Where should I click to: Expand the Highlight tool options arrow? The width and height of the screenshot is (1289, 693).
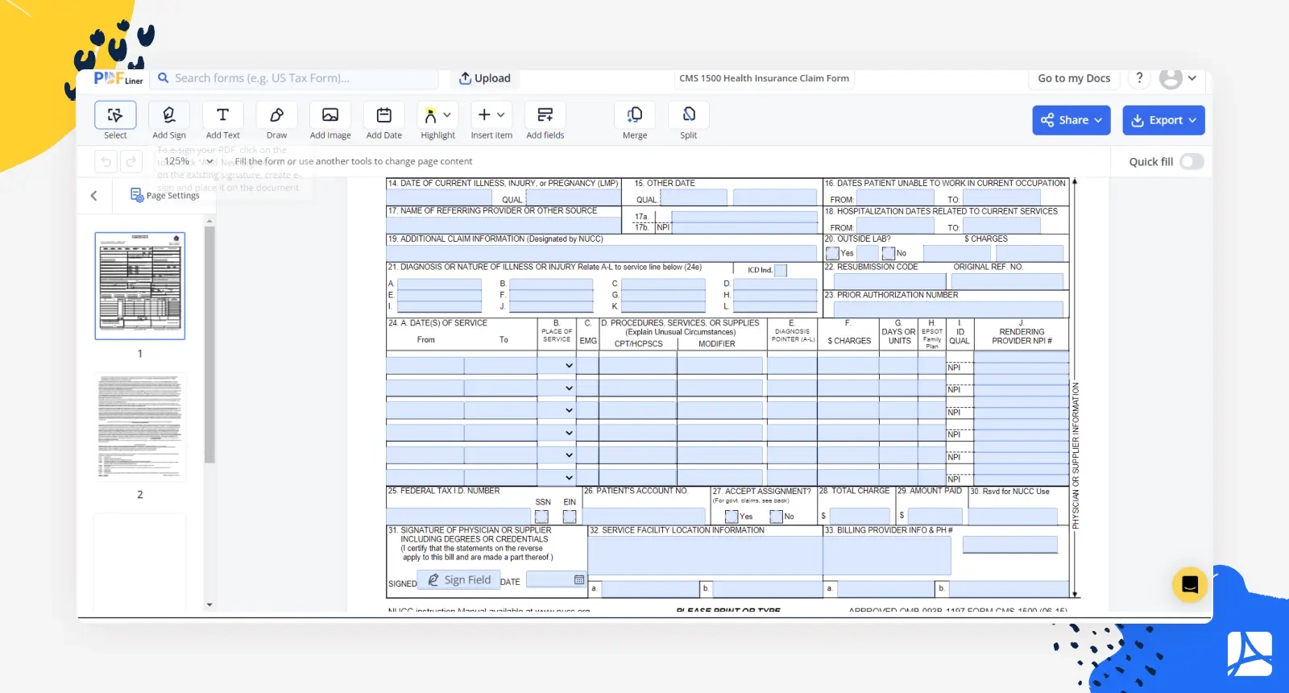pos(448,115)
